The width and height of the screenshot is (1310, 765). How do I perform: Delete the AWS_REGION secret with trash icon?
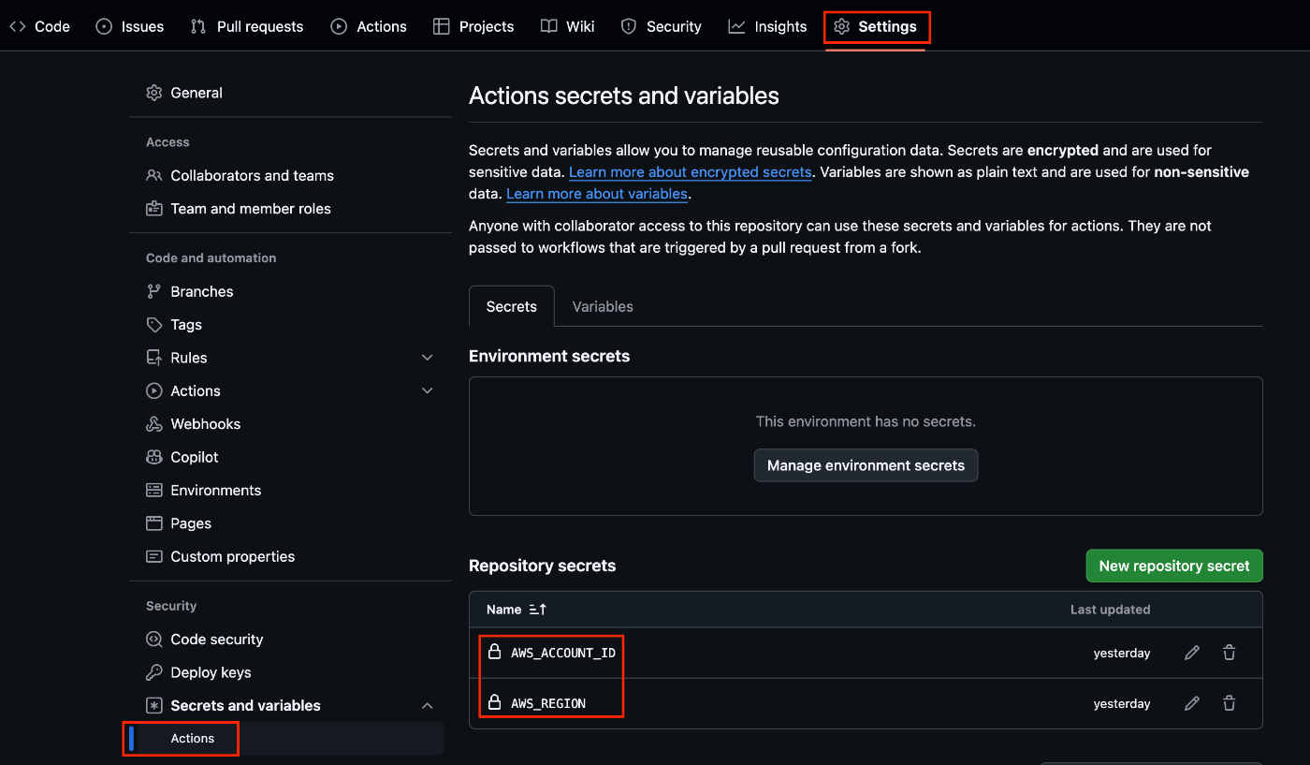tap(1230, 703)
